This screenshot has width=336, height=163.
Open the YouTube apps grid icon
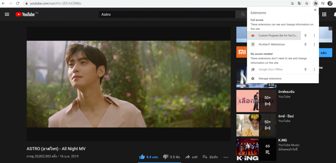tap(324, 14)
